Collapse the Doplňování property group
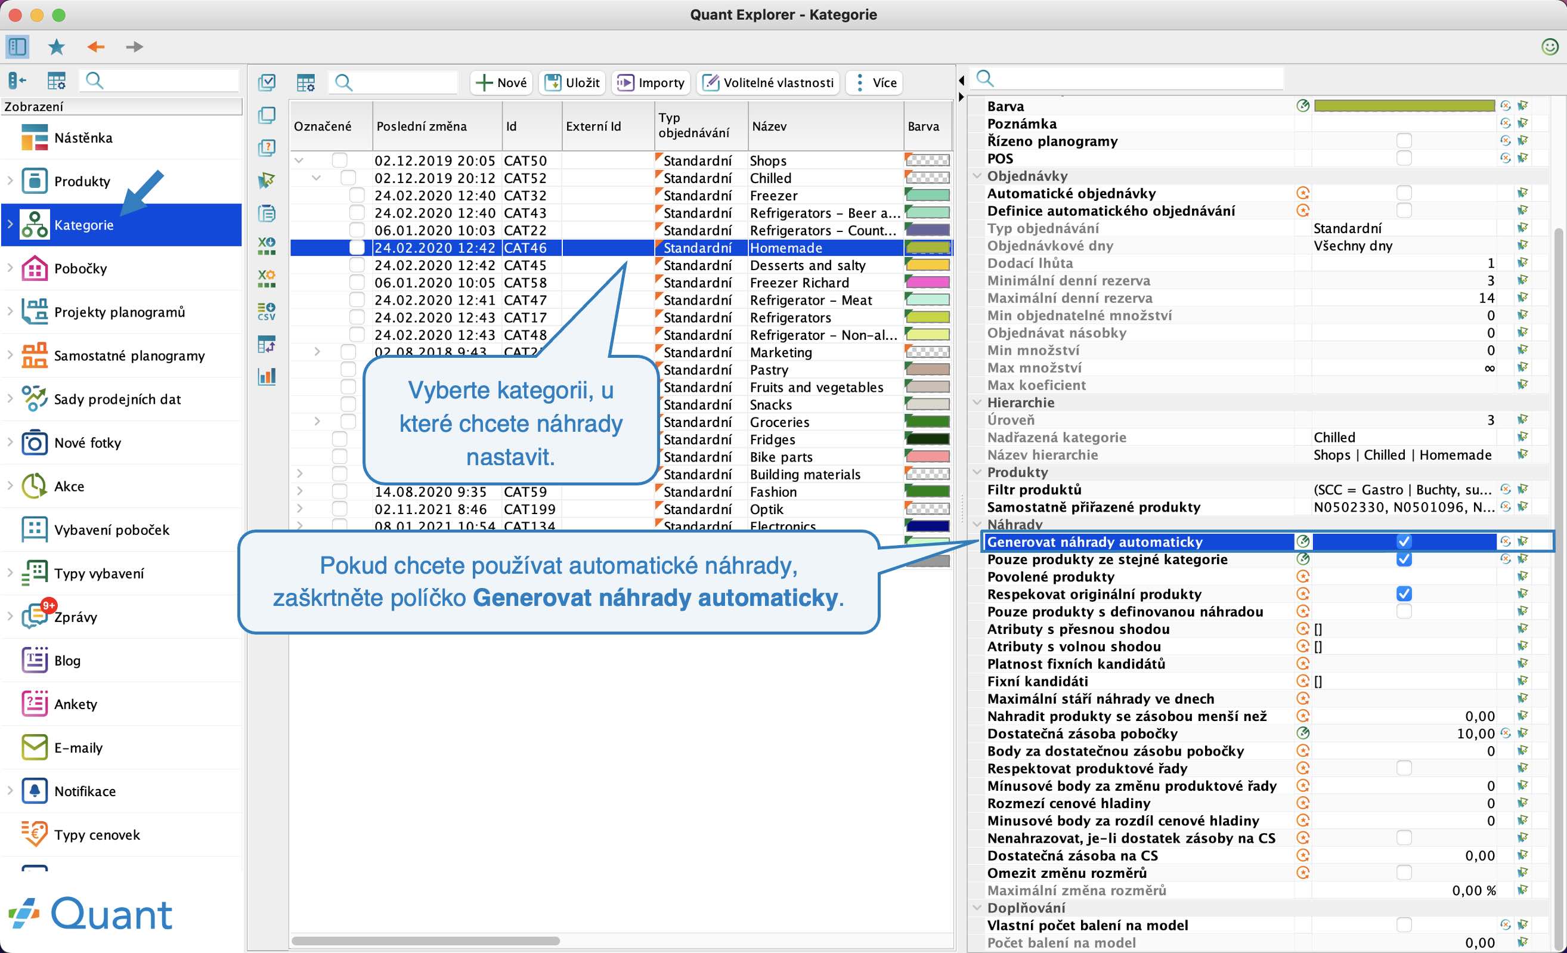1567x953 pixels. (977, 907)
